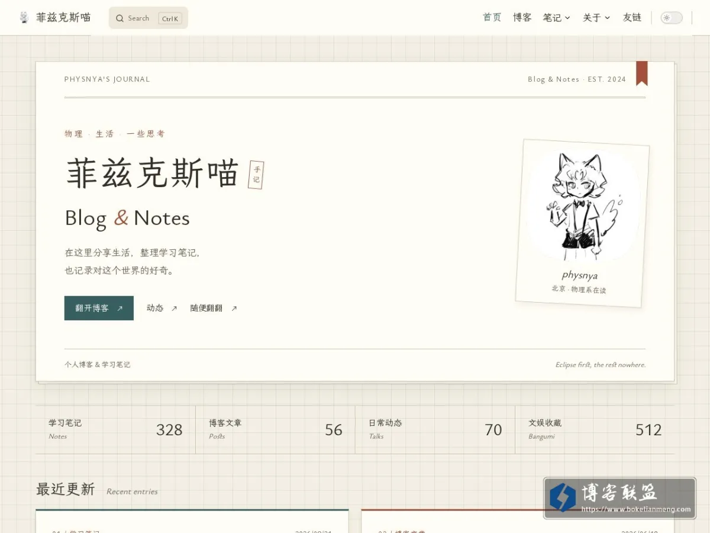The height and width of the screenshot is (533, 710).
Task: Click the arrow icon inside 翻开博客 button
Action: (x=120, y=308)
